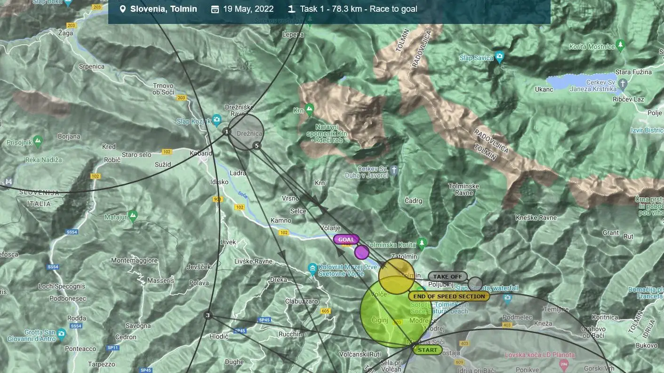Select the Grotta San Giovanni d'Antro icon
Image resolution: width=664 pixels, height=373 pixels.
[x=62, y=334]
